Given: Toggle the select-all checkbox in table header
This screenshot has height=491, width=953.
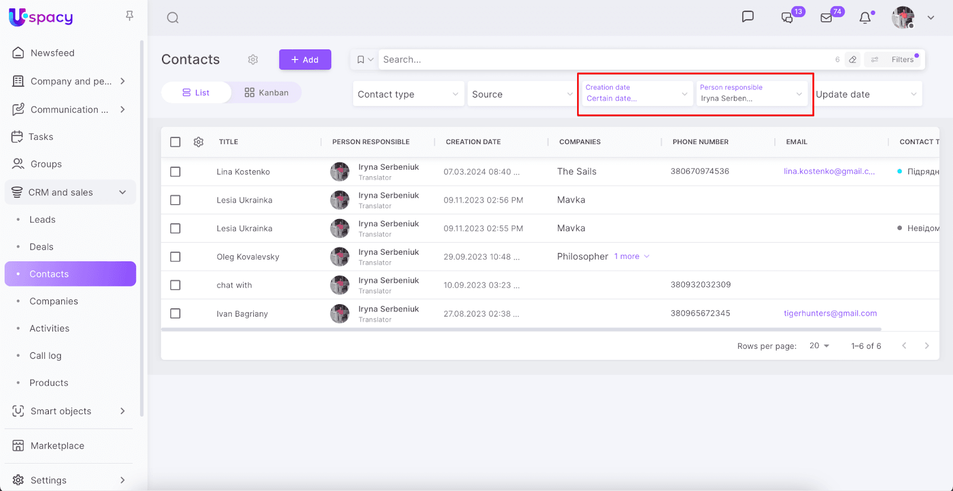Looking at the screenshot, I should tap(175, 142).
